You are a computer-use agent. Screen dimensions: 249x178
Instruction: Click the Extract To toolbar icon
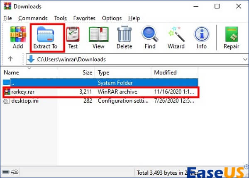point(45,37)
